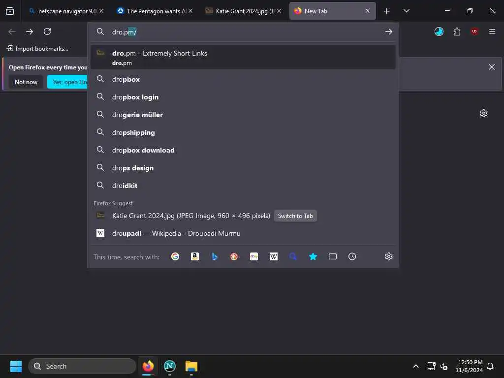Go back one page
This screenshot has width=504, height=378.
point(12,31)
